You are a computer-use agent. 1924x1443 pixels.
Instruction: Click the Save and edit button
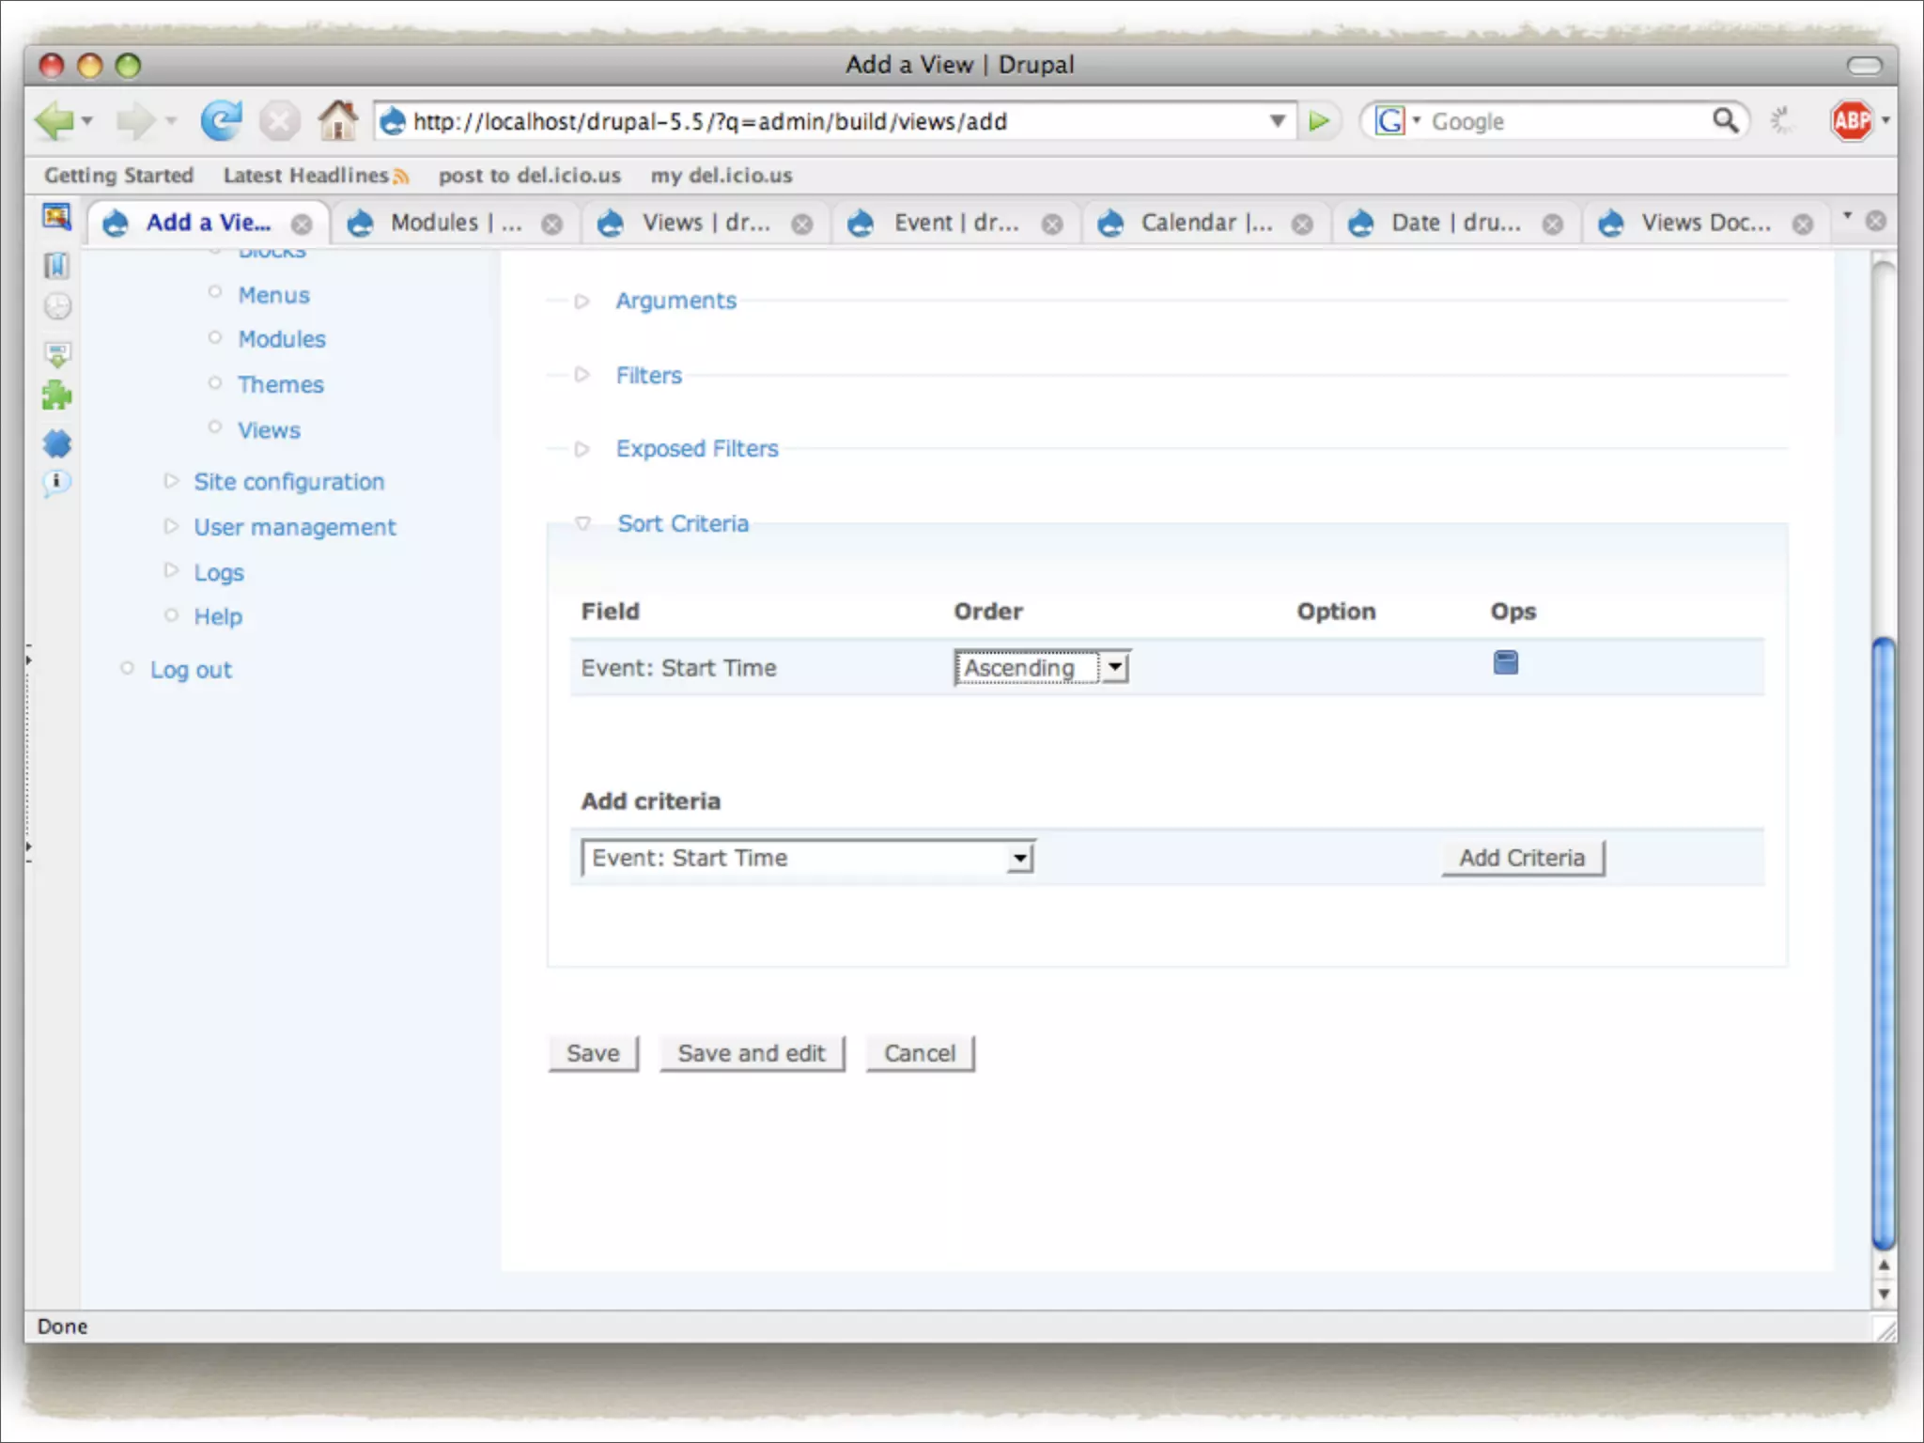[752, 1053]
